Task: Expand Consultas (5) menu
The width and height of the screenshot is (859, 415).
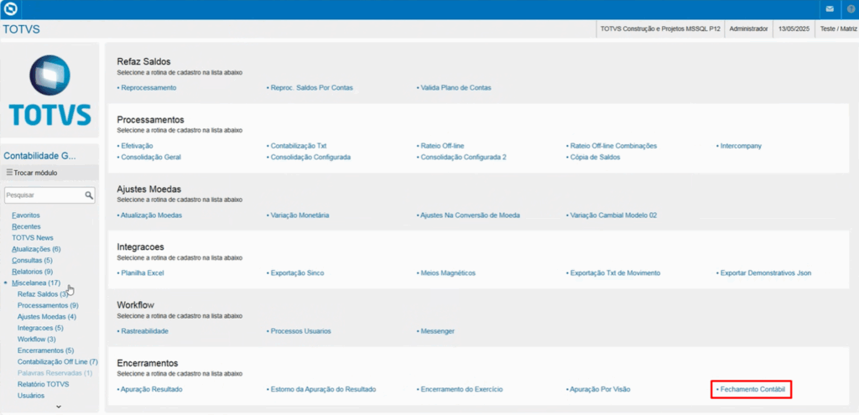Action: point(33,261)
